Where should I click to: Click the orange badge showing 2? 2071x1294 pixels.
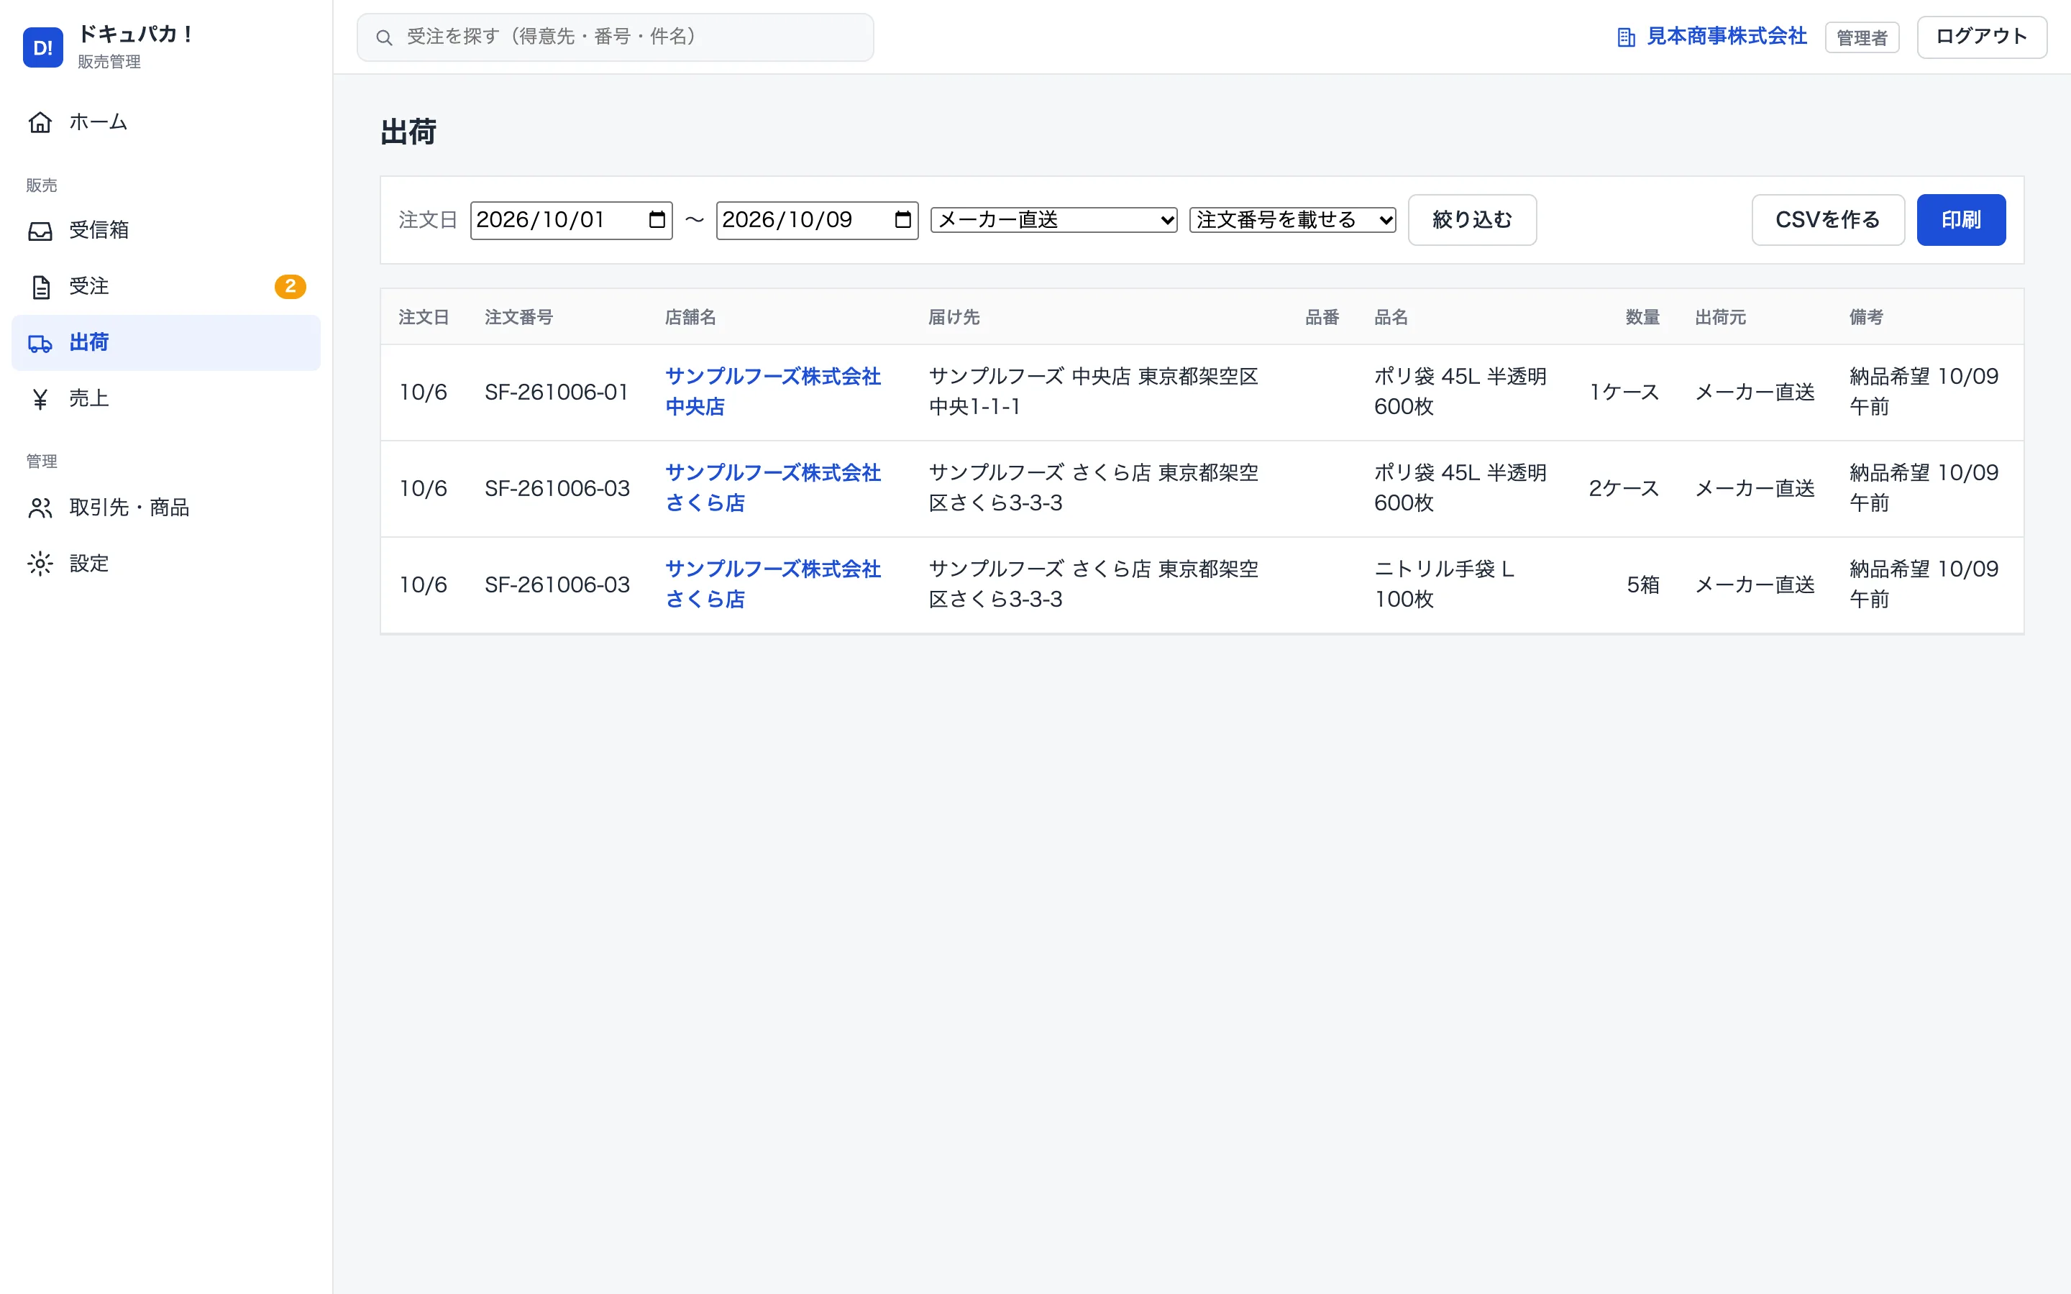pos(290,287)
